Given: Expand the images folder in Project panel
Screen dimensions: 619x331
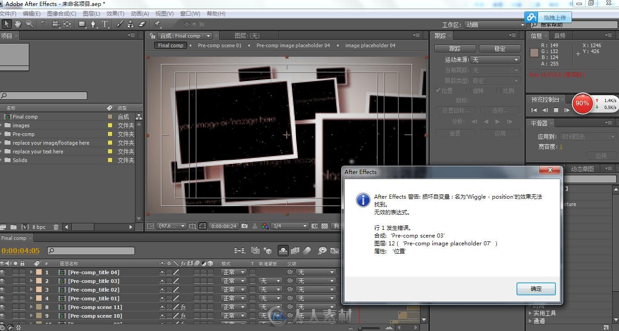Looking at the screenshot, I should [2, 125].
